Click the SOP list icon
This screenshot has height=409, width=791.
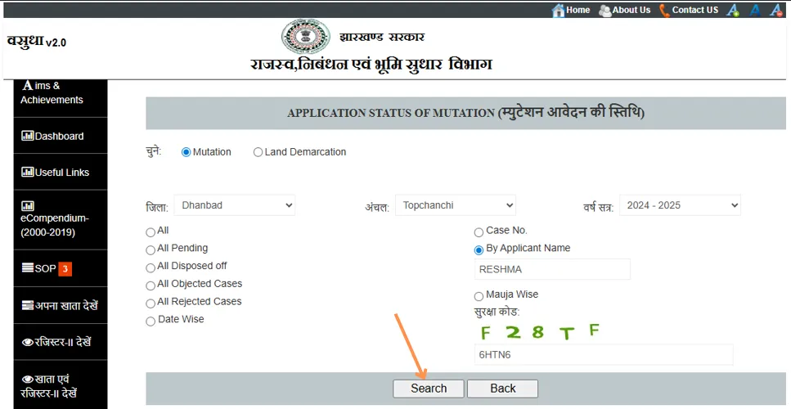pos(28,267)
